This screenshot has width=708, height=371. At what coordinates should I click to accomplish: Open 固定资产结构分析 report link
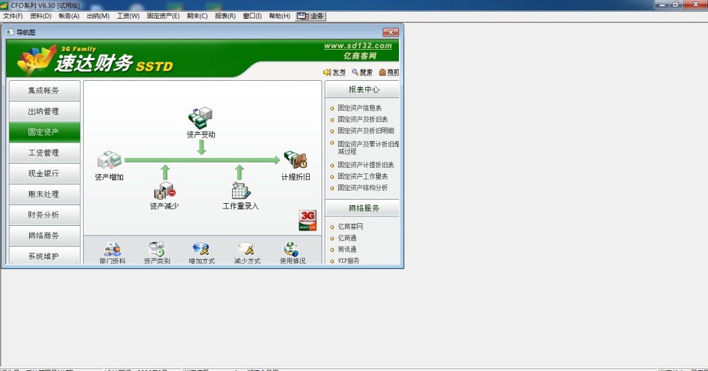click(x=362, y=187)
